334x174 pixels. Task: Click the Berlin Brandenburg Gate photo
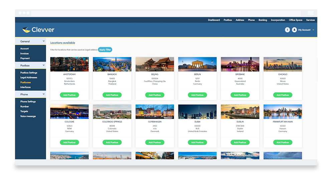click(x=197, y=64)
